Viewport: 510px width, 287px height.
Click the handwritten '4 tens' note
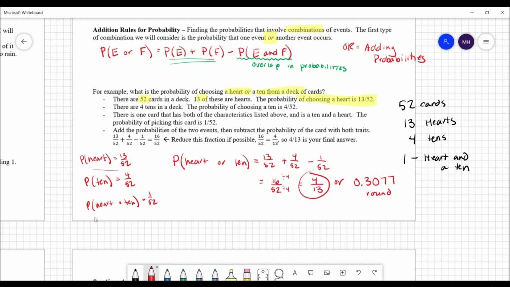[427, 139]
